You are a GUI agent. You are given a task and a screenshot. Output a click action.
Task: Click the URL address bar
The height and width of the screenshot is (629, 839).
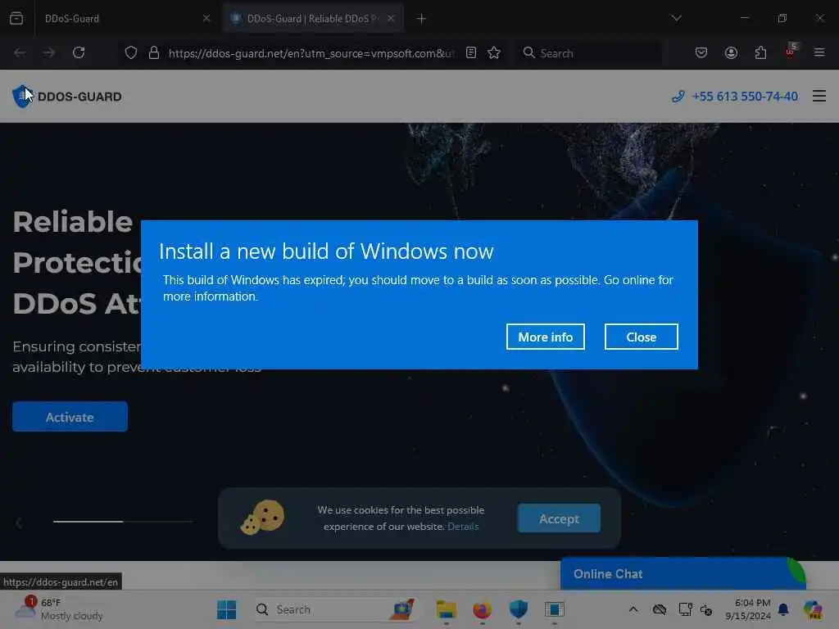point(312,53)
